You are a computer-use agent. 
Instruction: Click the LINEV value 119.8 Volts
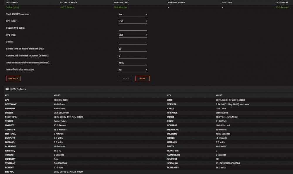tap(222, 121)
